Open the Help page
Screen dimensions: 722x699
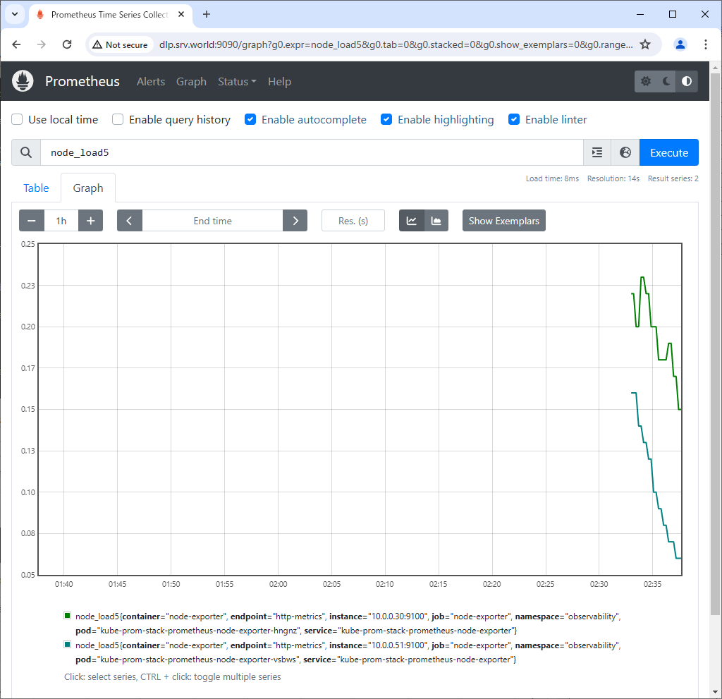[279, 82]
